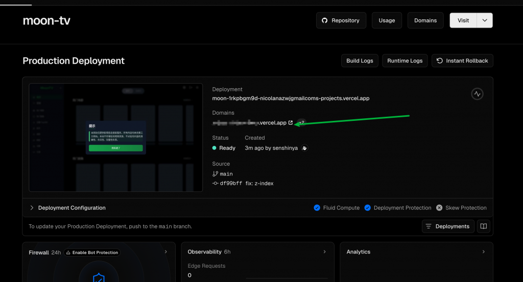Screen dimensions: 523x282
Task: Expand the Deployment Configuration section
Action: [x=67, y=208]
